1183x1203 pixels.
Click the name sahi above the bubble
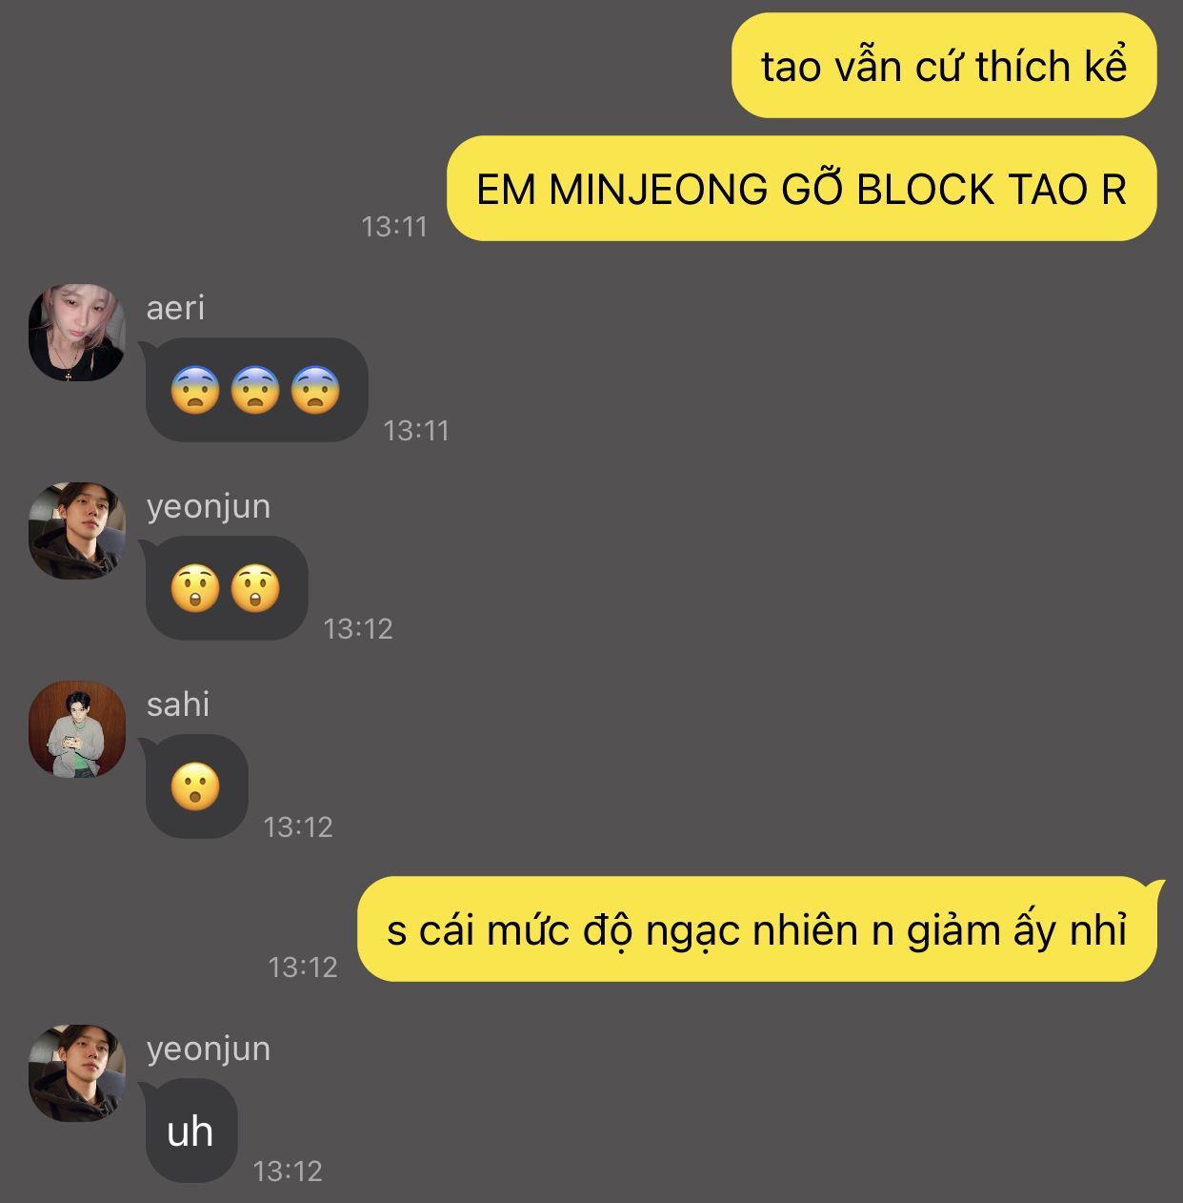178,704
